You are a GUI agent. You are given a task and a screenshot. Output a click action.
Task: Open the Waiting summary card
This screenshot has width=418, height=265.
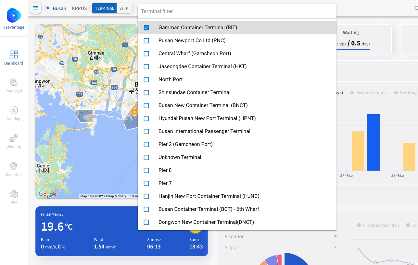coord(364,40)
